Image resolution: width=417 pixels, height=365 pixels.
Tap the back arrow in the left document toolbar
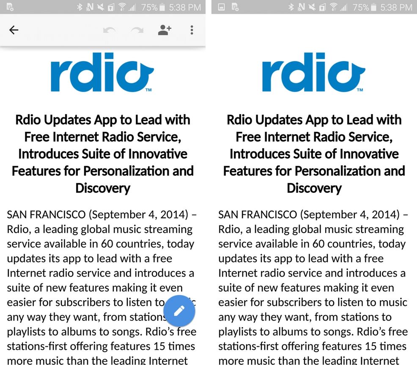[x=14, y=30]
